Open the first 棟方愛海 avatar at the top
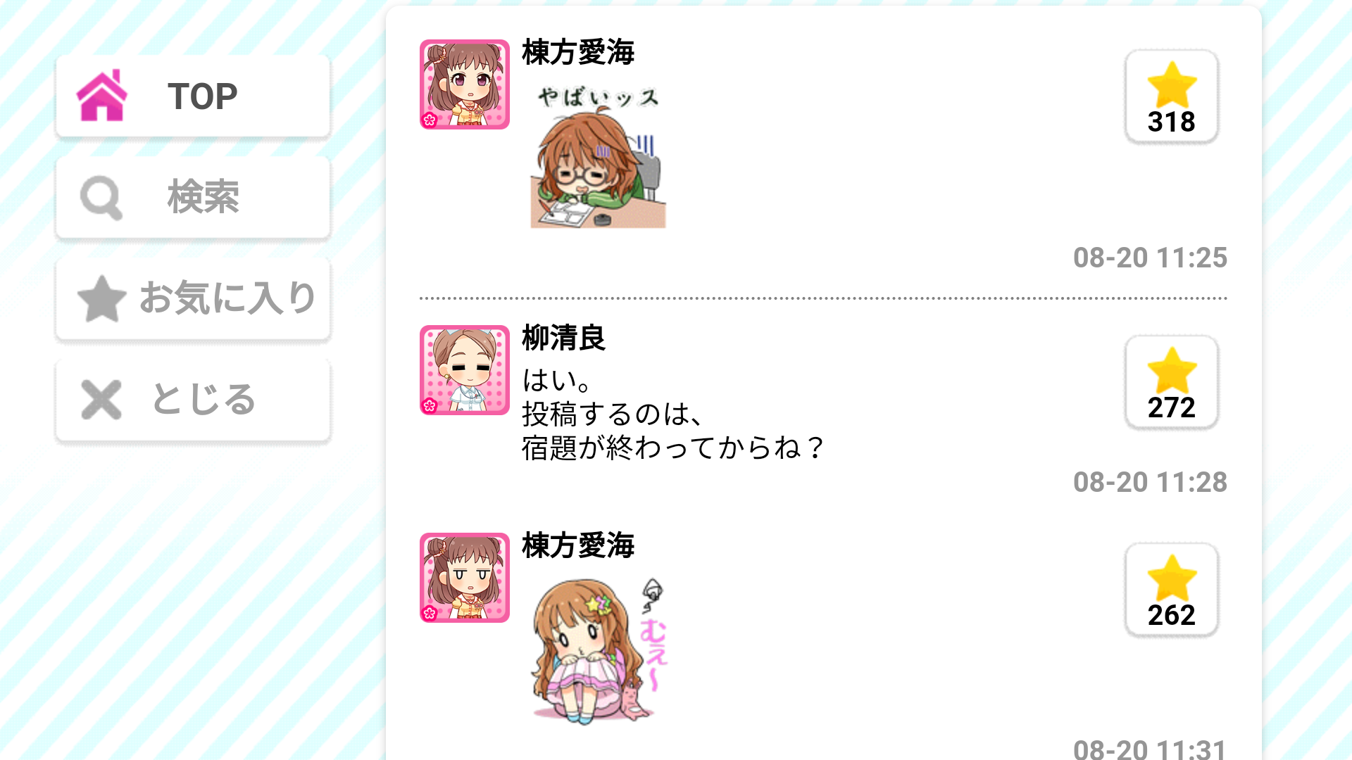 [x=465, y=84]
